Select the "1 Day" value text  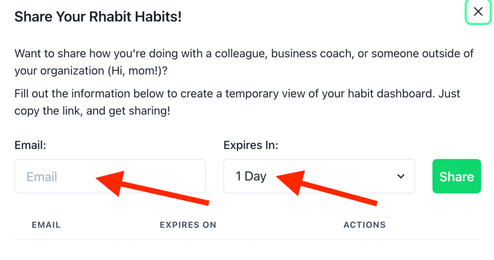coord(251,177)
